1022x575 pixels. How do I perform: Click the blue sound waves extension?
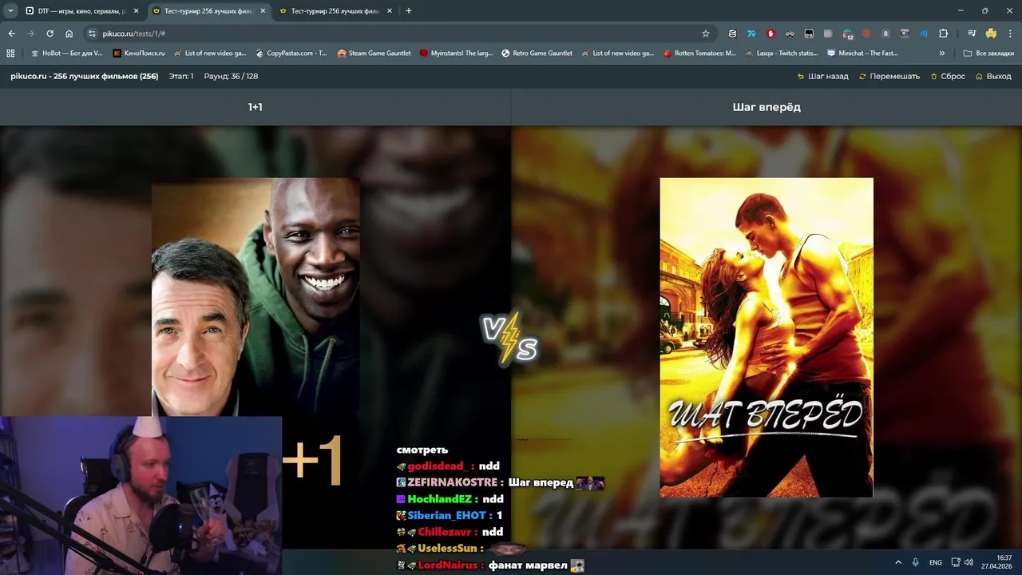pos(924,34)
